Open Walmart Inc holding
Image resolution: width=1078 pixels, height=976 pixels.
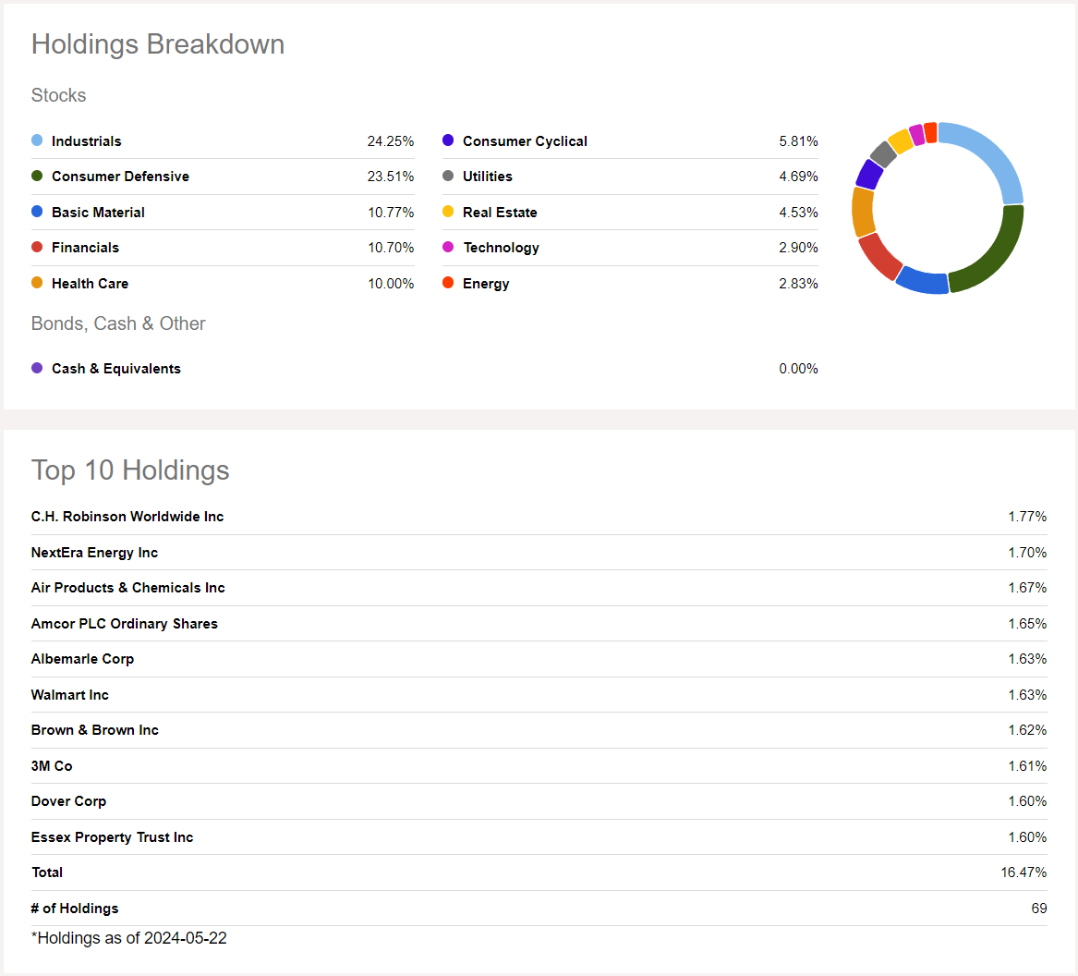pyautogui.click(x=69, y=695)
